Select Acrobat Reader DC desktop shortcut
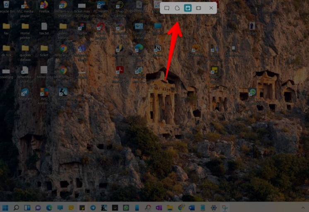Viewport: 309px width, 212px height. [x=120, y=75]
